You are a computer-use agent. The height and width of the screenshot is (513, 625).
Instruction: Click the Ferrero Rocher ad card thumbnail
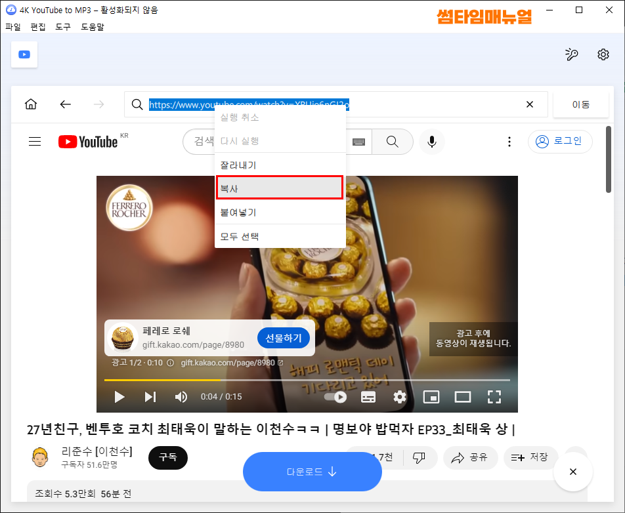click(x=123, y=338)
